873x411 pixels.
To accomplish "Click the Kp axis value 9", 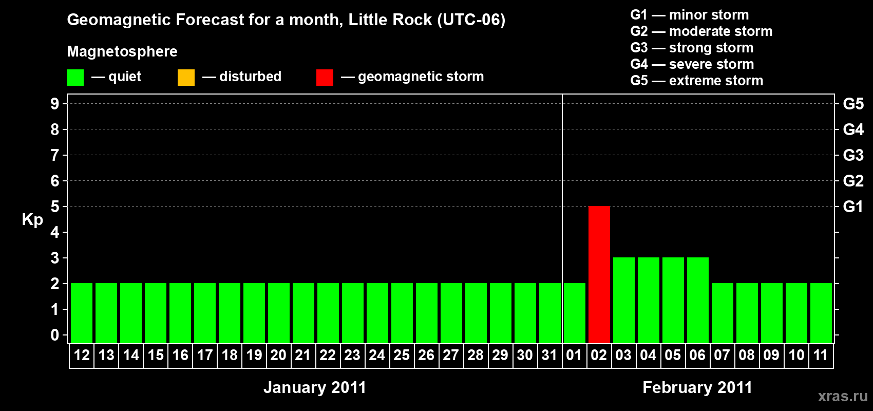I will pos(55,104).
